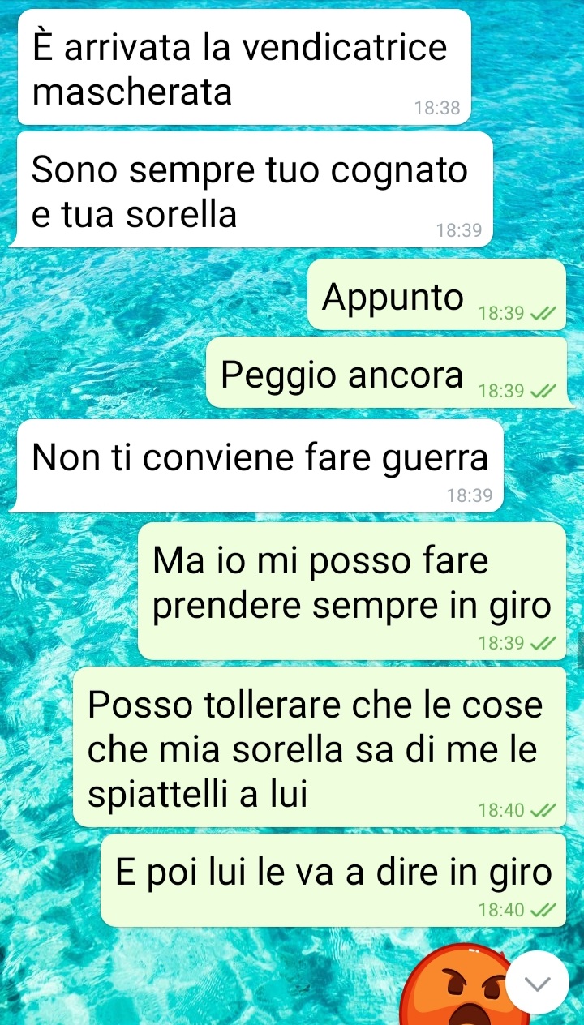Select the 'Posso tollerare che le cose' message

coord(320,747)
